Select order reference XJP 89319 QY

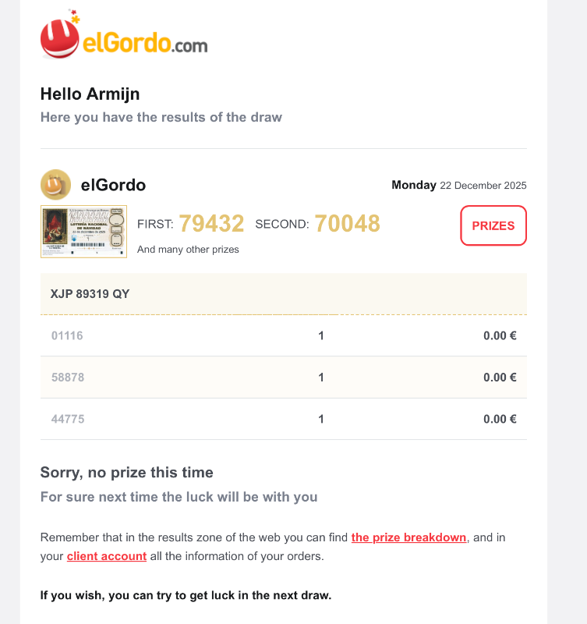click(x=90, y=294)
